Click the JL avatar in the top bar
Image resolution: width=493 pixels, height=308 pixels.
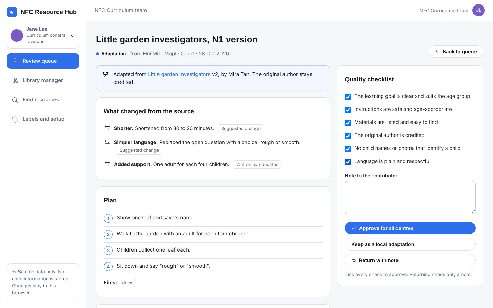[479, 10]
